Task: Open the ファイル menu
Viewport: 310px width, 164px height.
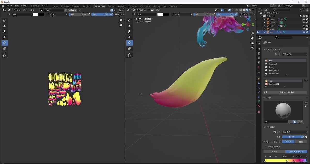Action: [x=9, y=6]
